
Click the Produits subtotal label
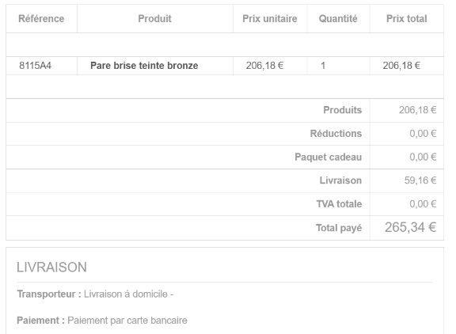pos(343,110)
